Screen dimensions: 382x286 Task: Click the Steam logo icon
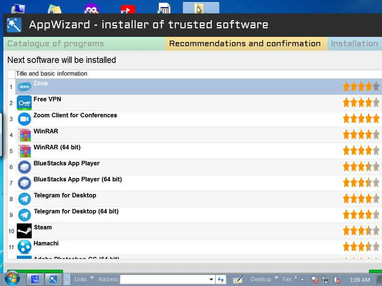(x=24, y=231)
